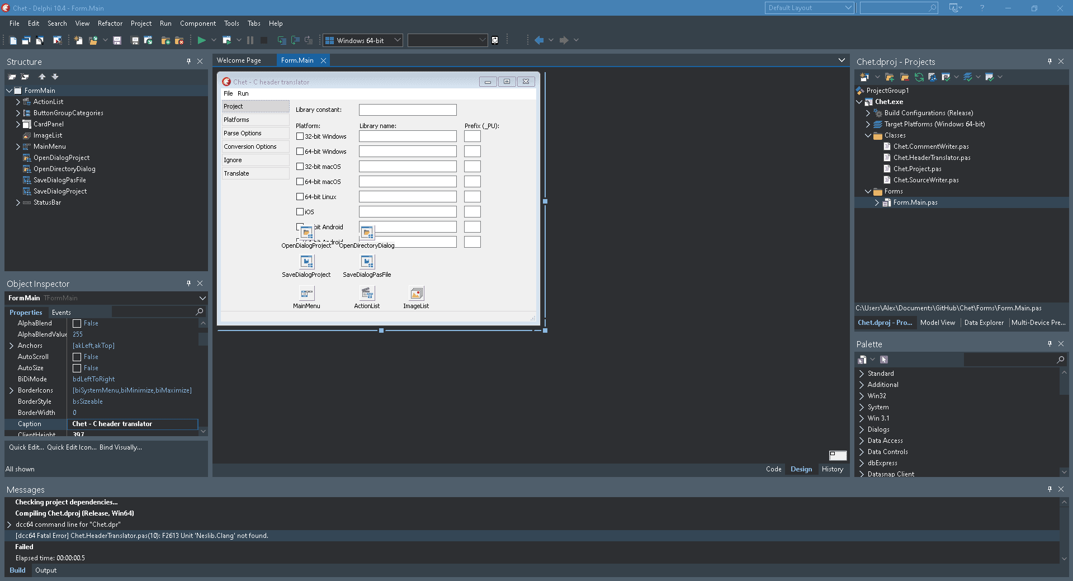Viewport: 1073px width, 581px height.
Task: Click the Add File to Project icon
Action: click(x=166, y=40)
